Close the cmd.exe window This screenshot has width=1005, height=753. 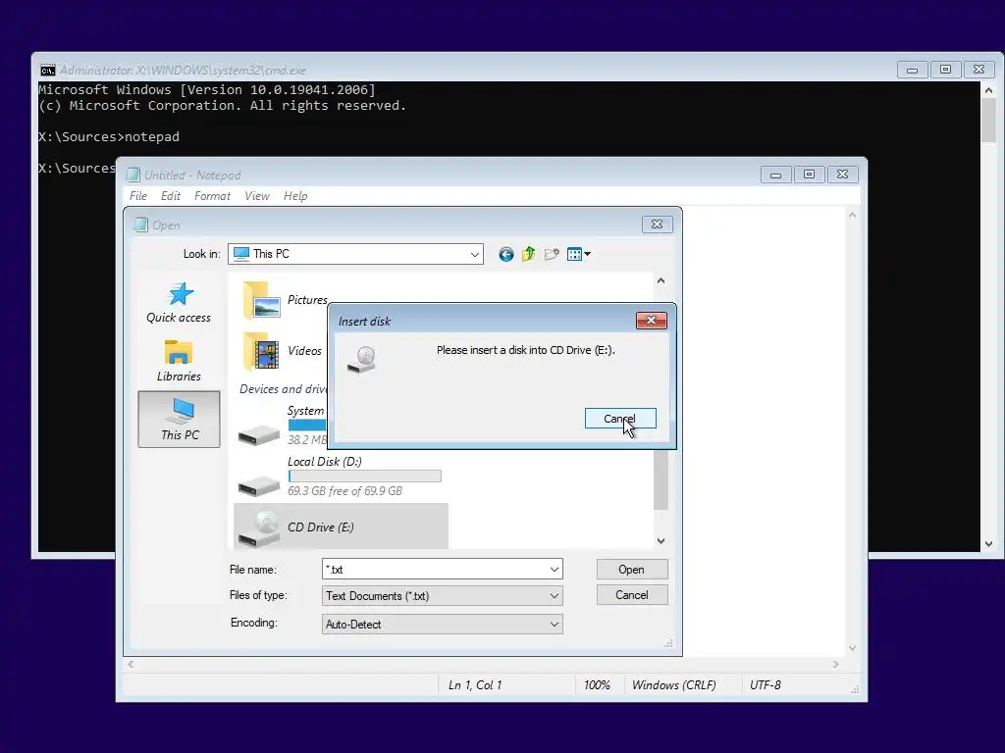tap(979, 70)
